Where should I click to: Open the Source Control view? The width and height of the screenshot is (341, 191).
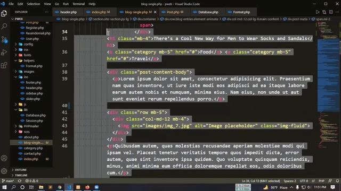point(4,39)
